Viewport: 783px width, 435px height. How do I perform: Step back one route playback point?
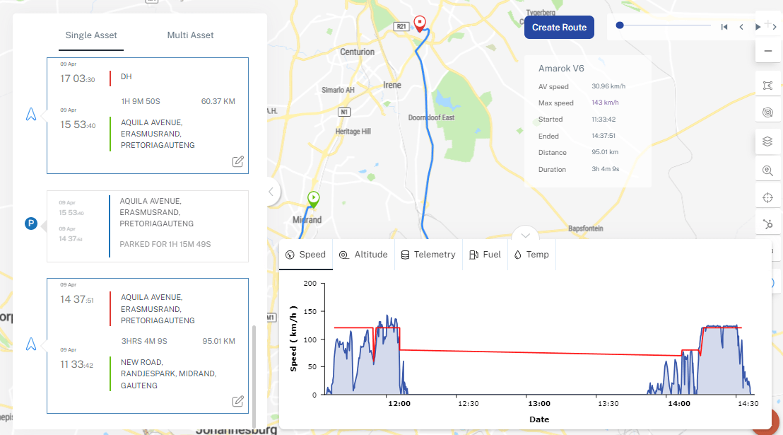[x=741, y=27]
